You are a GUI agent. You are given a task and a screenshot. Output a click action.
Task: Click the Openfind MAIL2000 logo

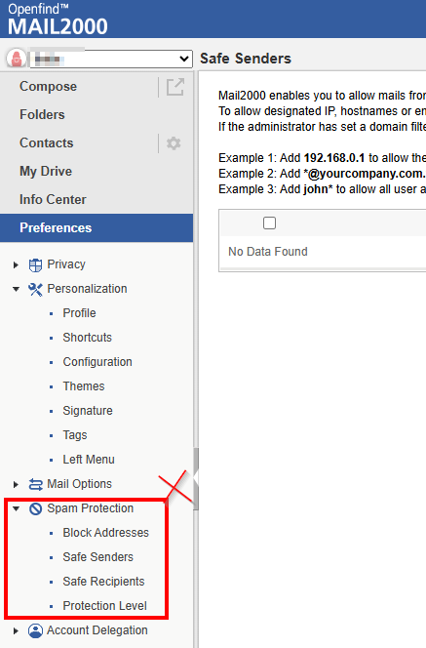[58, 20]
